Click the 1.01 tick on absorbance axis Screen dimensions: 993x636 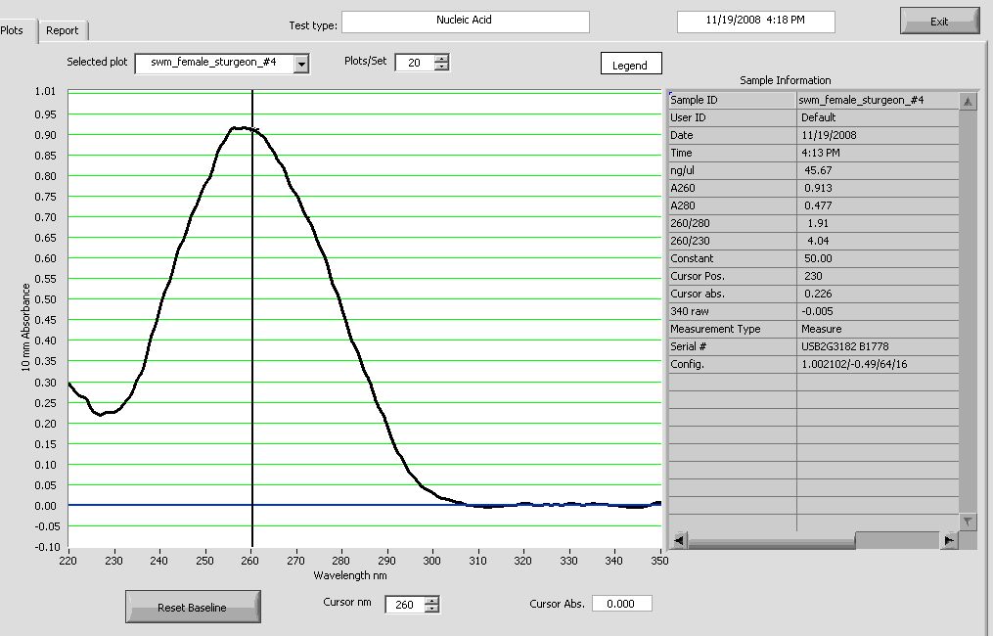tap(45, 91)
